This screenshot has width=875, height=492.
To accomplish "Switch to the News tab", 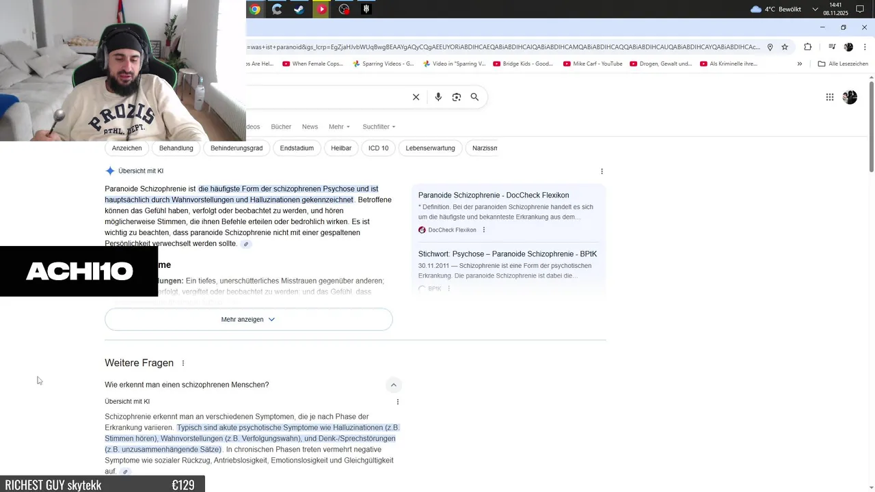I will (x=310, y=126).
